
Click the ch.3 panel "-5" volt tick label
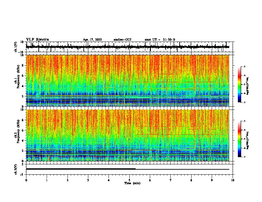22,175
